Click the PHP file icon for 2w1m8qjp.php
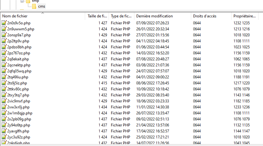The height and width of the screenshot is (146, 263). click(4, 113)
